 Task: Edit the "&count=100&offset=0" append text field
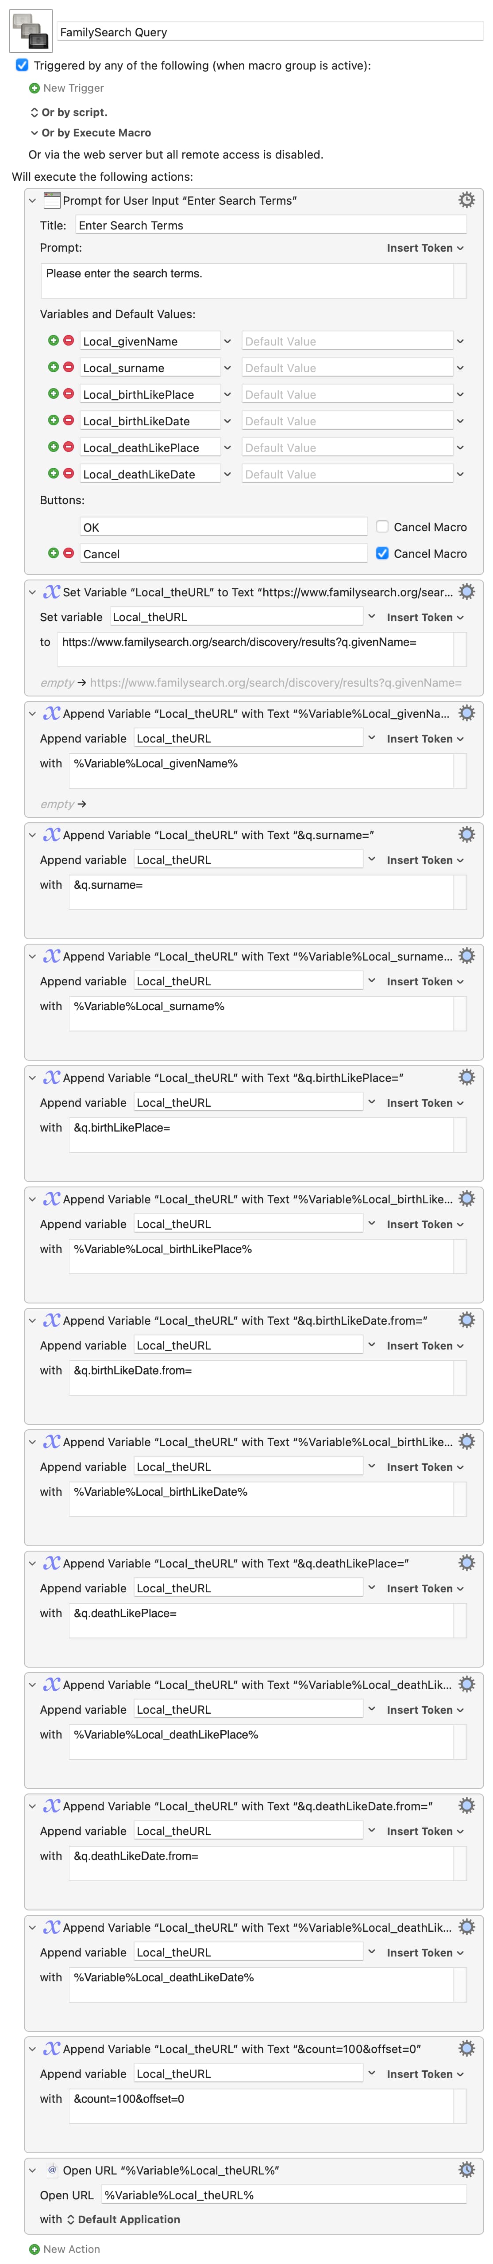coord(262,2106)
